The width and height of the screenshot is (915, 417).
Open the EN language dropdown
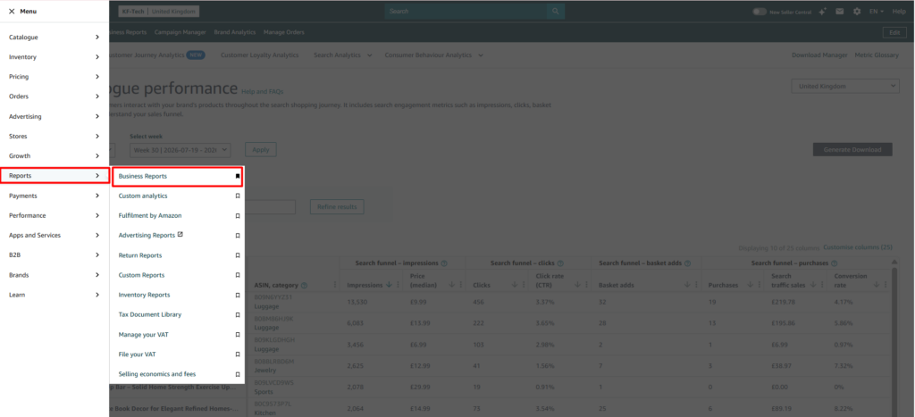pyautogui.click(x=877, y=11)
